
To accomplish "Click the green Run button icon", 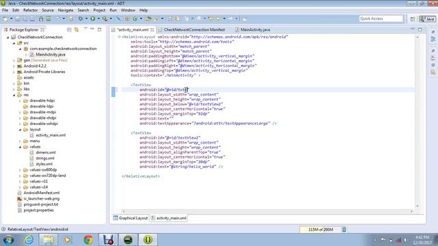I will 92,18.
